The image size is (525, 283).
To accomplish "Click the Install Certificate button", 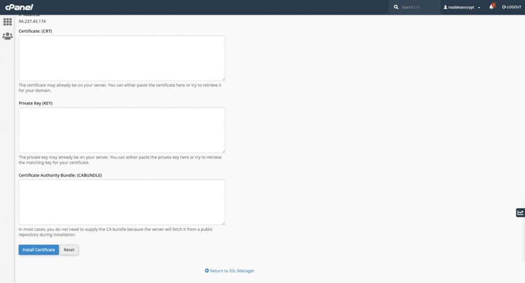I will point(38,250).
